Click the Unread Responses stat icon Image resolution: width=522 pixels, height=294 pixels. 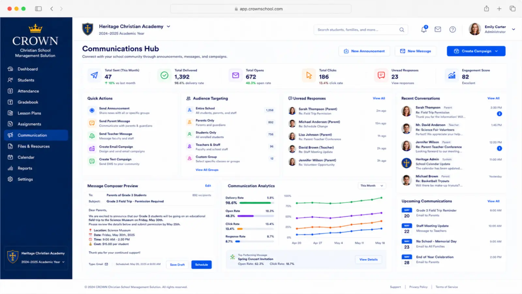[381, 75]
